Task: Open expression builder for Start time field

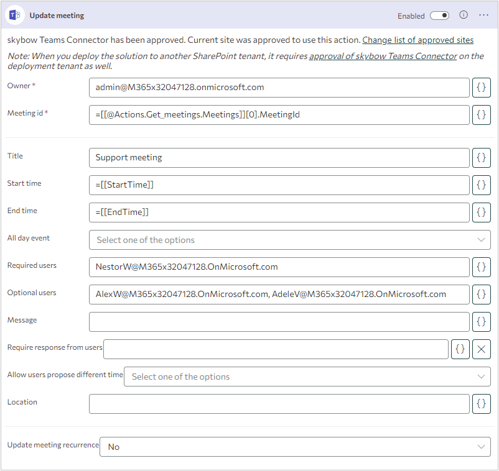Action: point(481,185)
